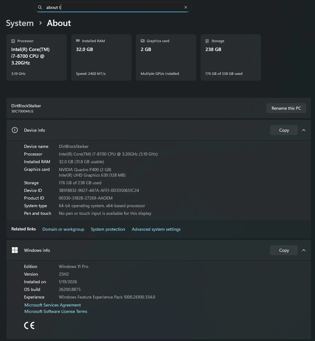Go back to System breadcrumb
This screenshot has width=315, height=341.
pyautogui.click(x=20, y=23)
